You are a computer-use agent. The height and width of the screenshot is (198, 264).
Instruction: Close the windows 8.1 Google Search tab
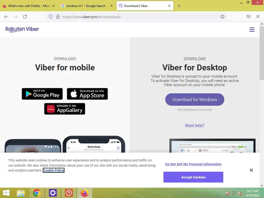click(x=111, y=6)
